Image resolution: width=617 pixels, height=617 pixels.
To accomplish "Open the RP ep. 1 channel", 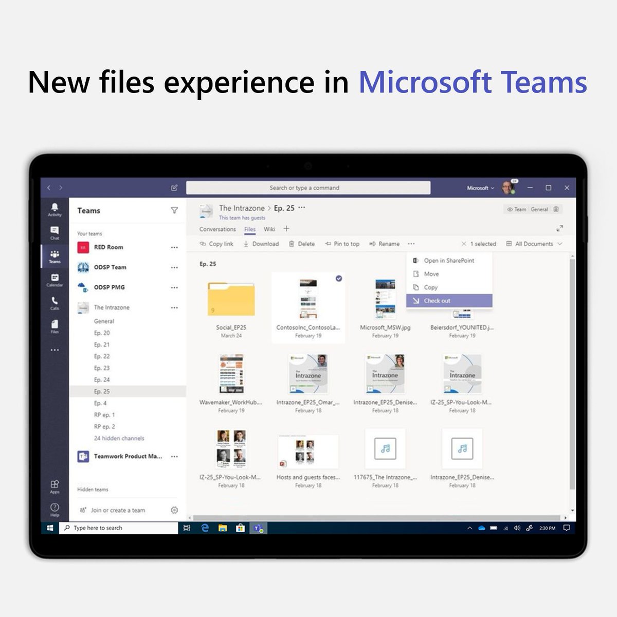I will tap(104, 415).
